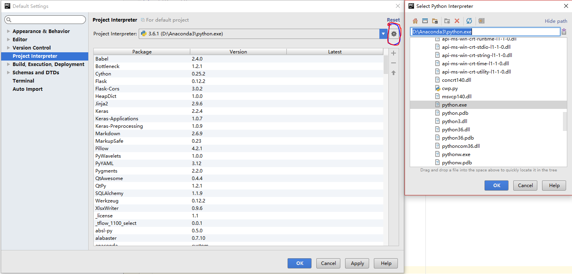Click the New Folder icon
Image resolution: width=572 pixels, height=274 pixels.
point(447,21)
